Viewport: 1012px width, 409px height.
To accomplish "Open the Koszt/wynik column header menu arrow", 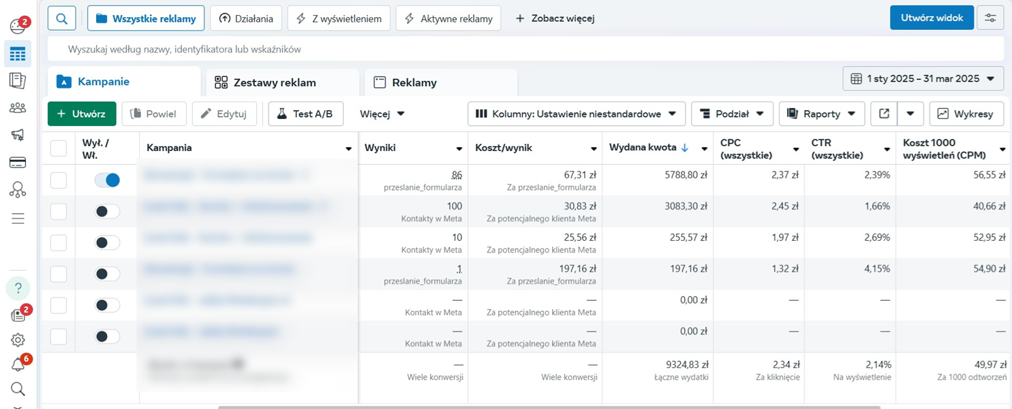I will point(593,149).
